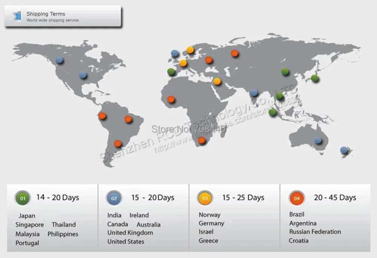The width and height of the screenshot is (377, 258).
Task: Select the blue dot over western Canada
Action: pos(59,60)
